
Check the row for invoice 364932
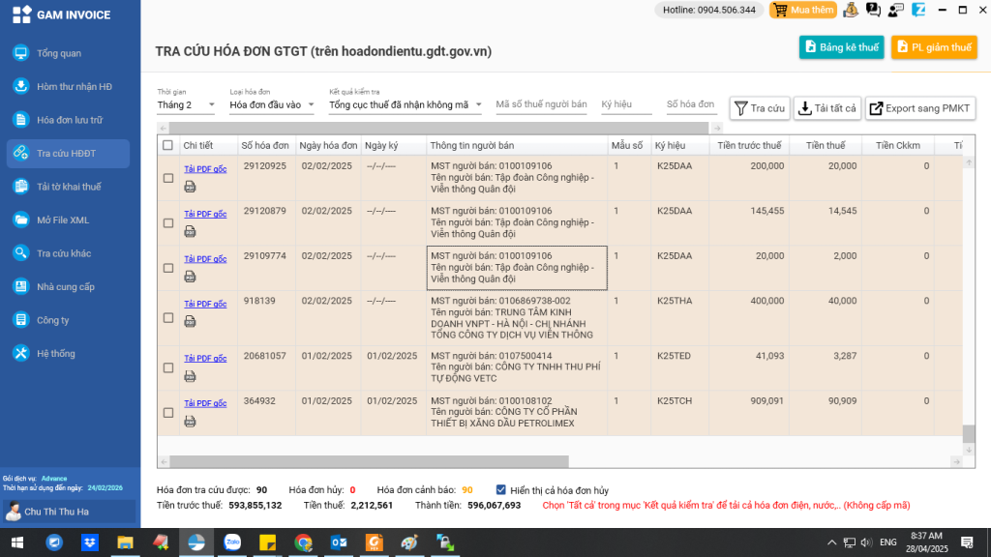(x=168, y=412)
